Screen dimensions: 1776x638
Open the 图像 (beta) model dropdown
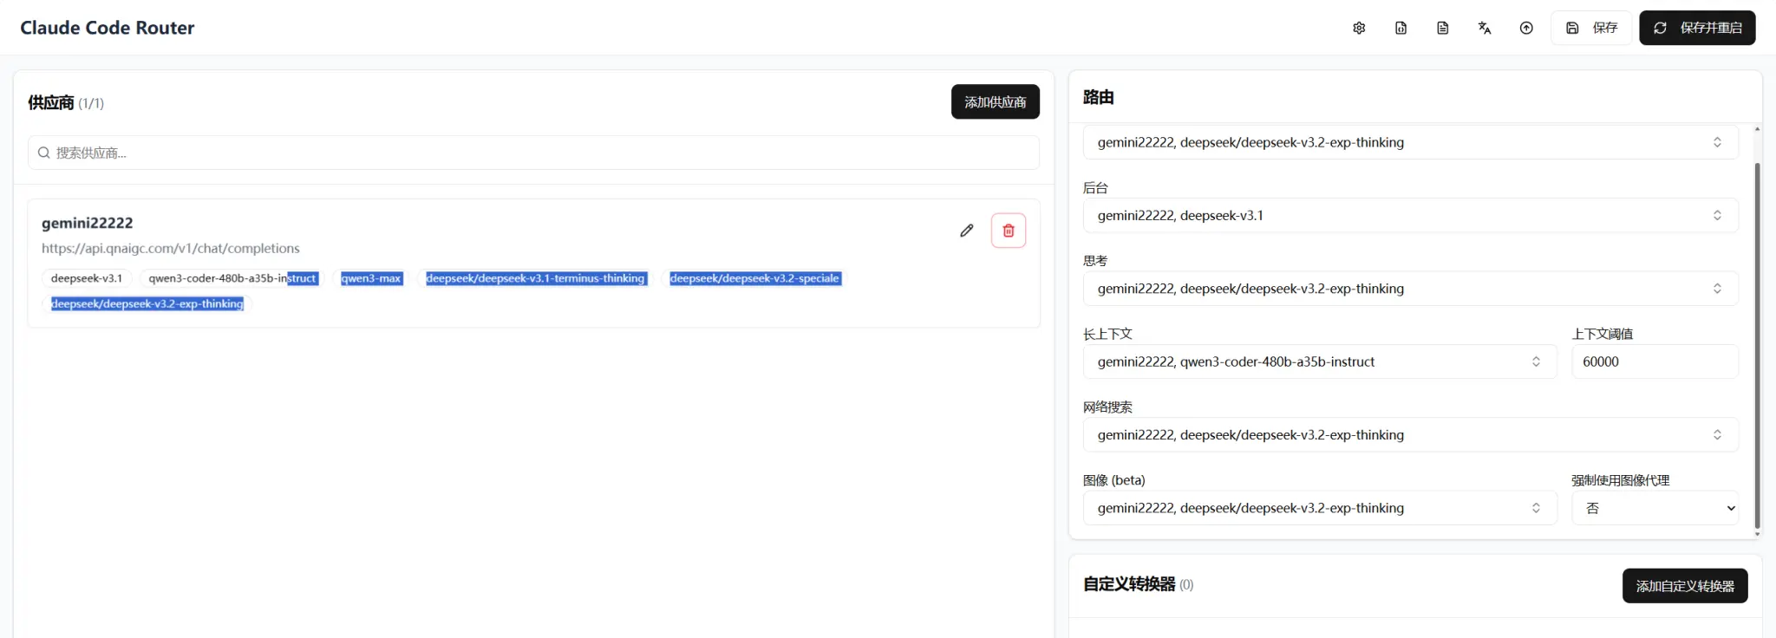pyautogui.click(x=1320, y=508)
